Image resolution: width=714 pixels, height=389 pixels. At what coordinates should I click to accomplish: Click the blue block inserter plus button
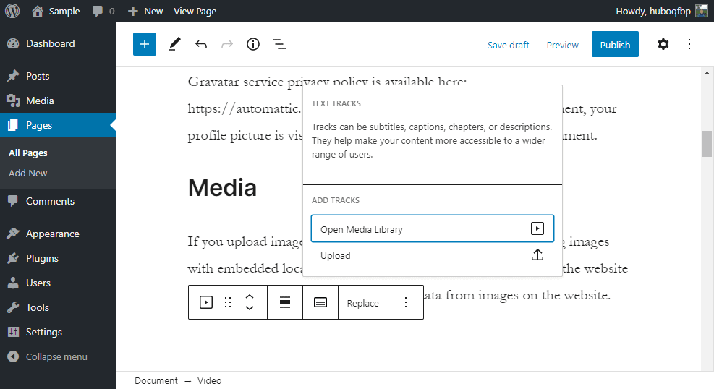[x=145, y=44]
